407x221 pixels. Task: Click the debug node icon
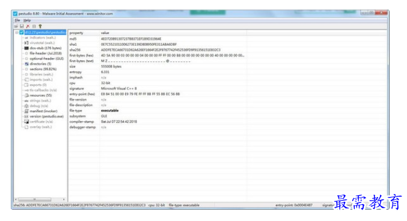26,106
